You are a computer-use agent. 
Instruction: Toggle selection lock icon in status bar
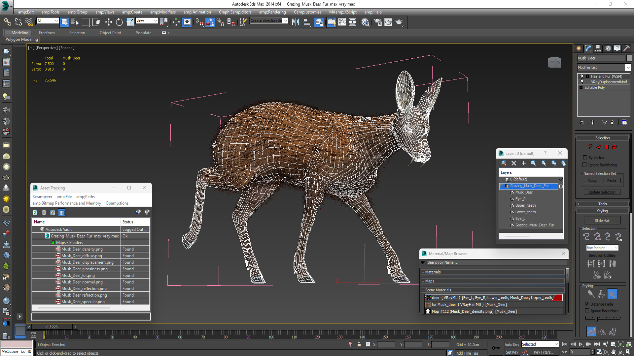(x=359, y=344)
